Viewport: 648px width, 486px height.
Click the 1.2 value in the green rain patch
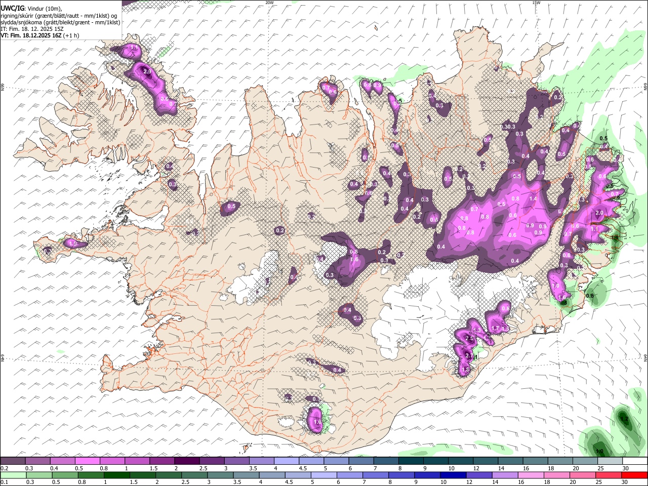(x=624, y=419)
